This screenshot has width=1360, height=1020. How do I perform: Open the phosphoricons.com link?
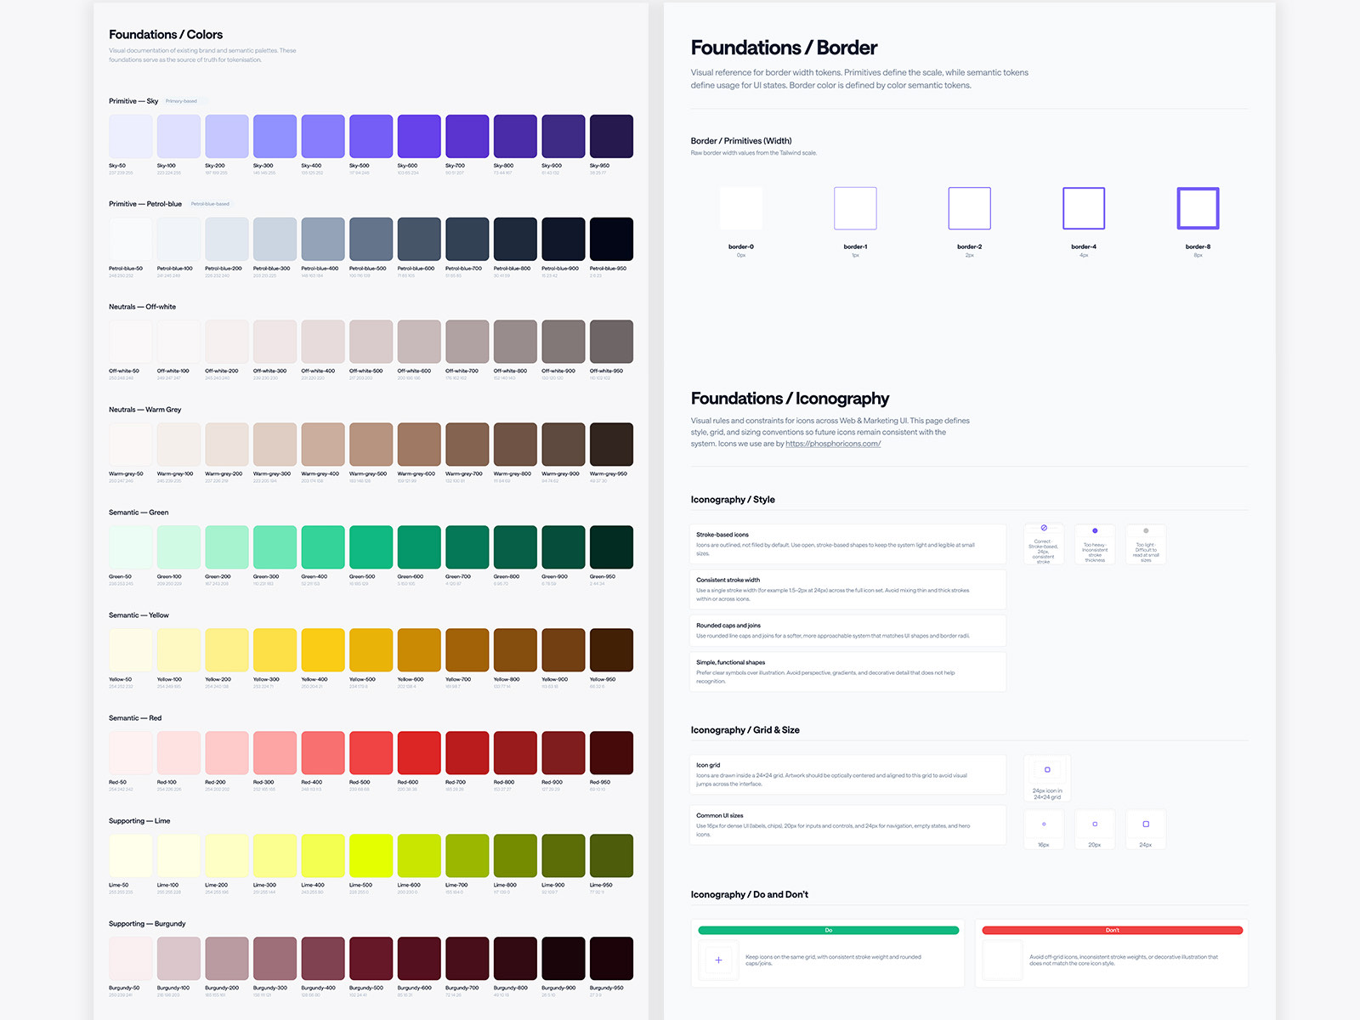tap(833, 444)
